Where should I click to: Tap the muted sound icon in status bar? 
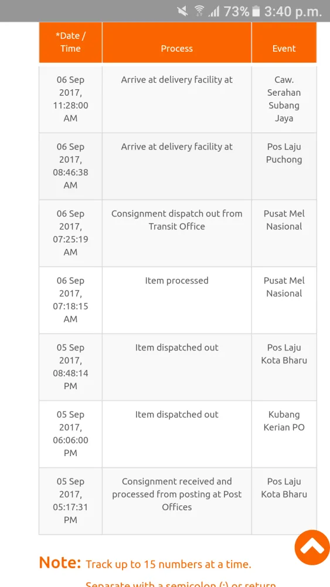pyautogui.click(x=183, y=11)
